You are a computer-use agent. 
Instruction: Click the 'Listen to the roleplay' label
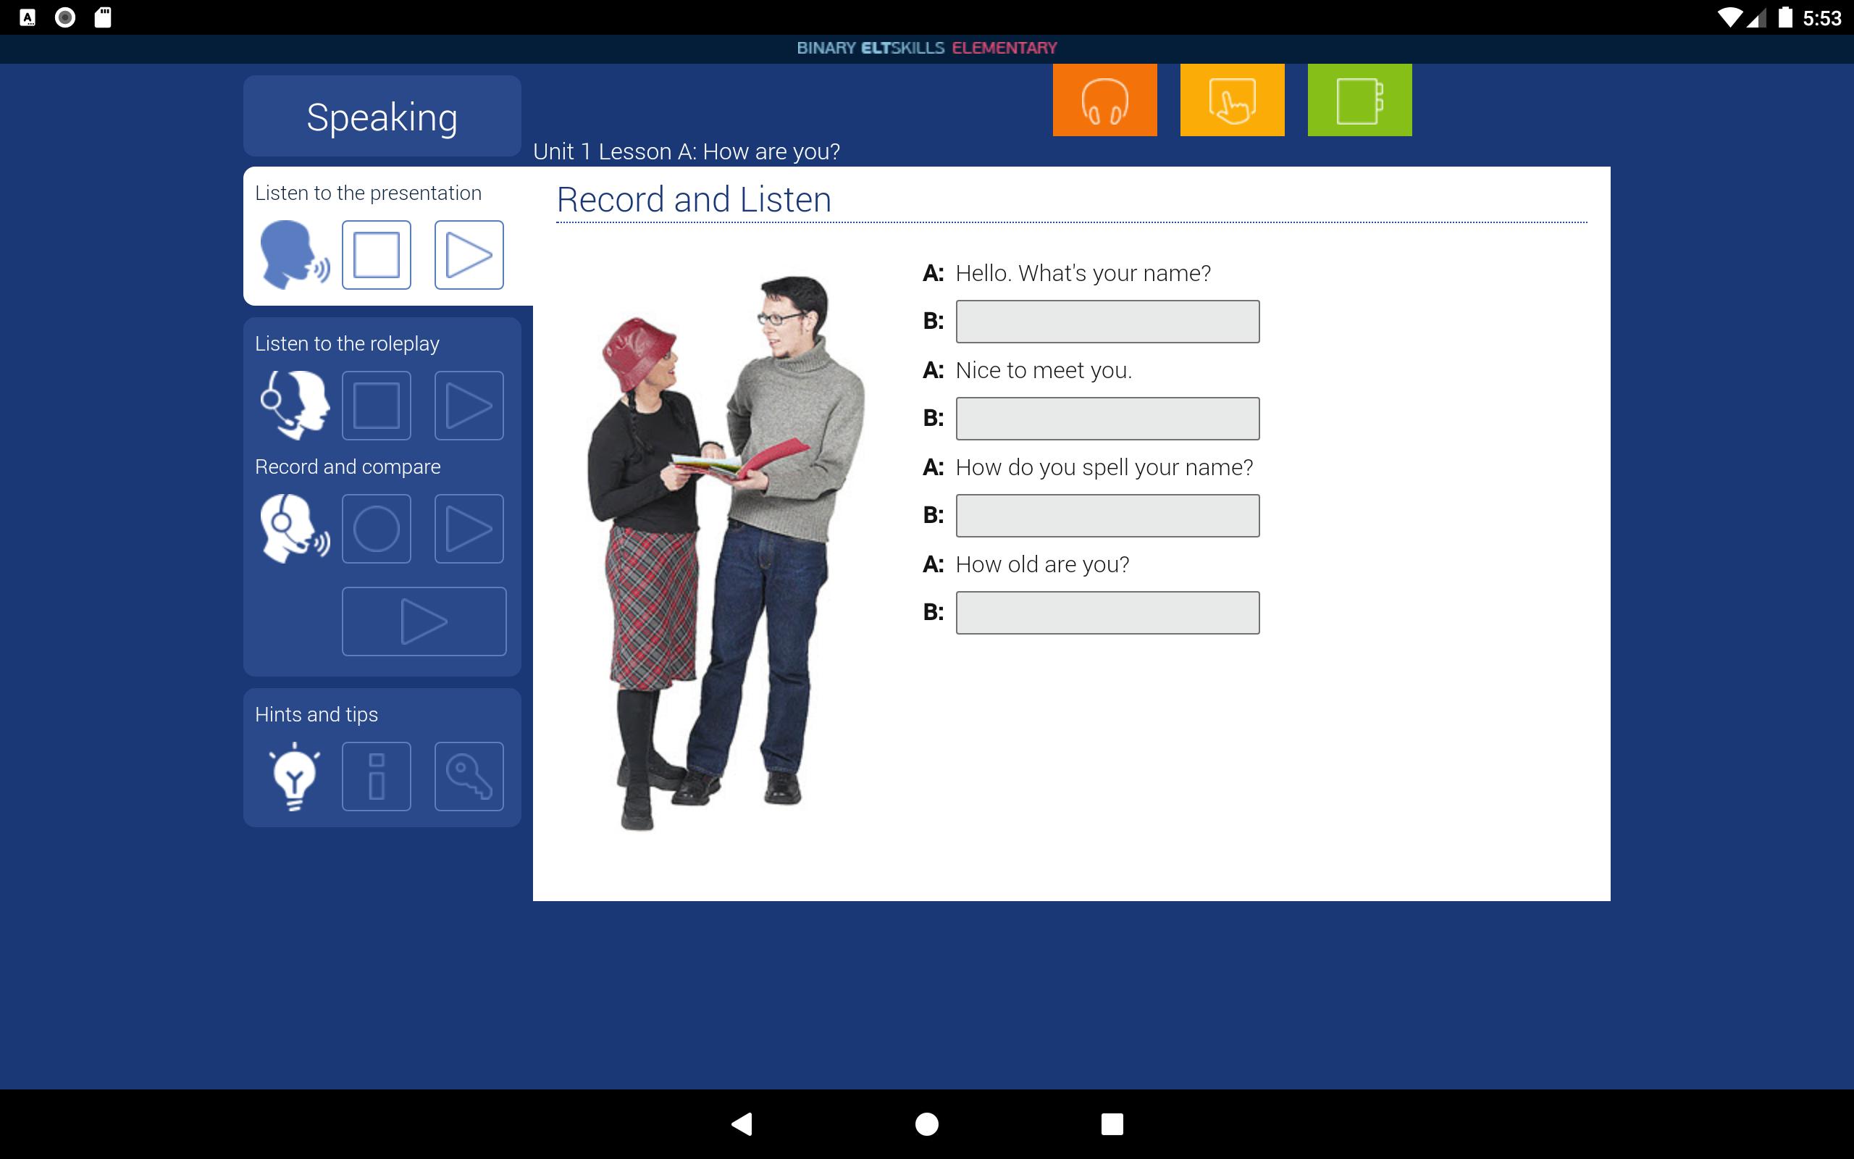(347, 343)
